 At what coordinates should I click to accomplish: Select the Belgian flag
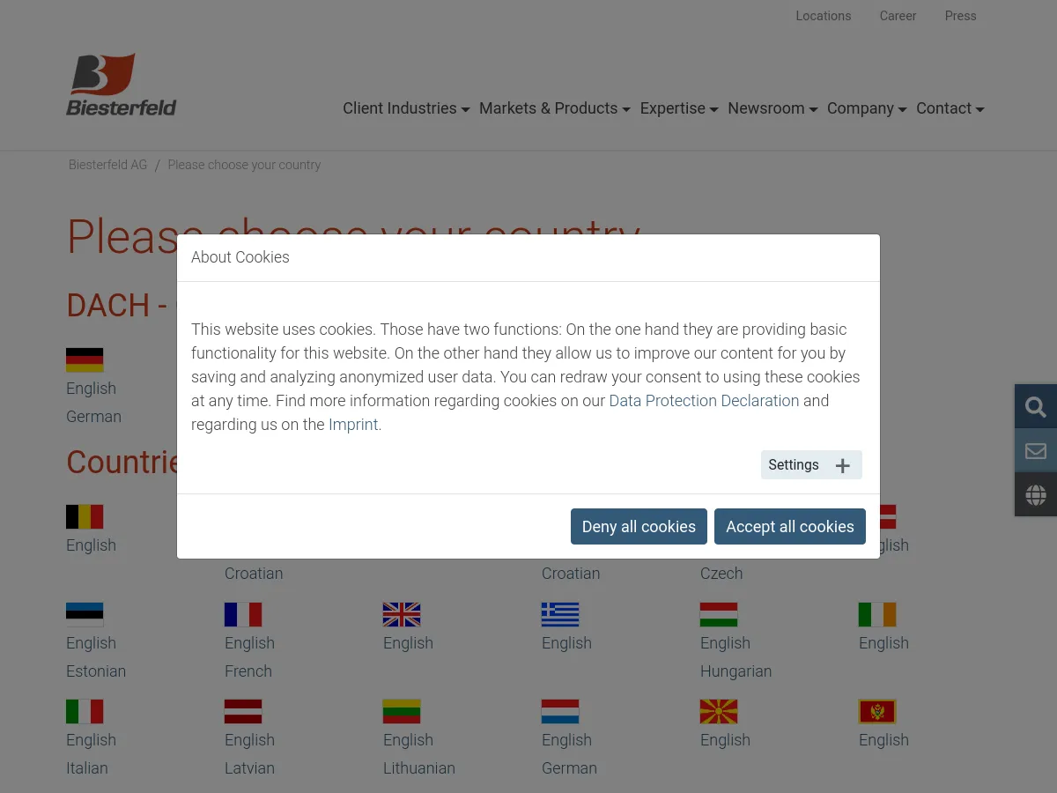84,516
